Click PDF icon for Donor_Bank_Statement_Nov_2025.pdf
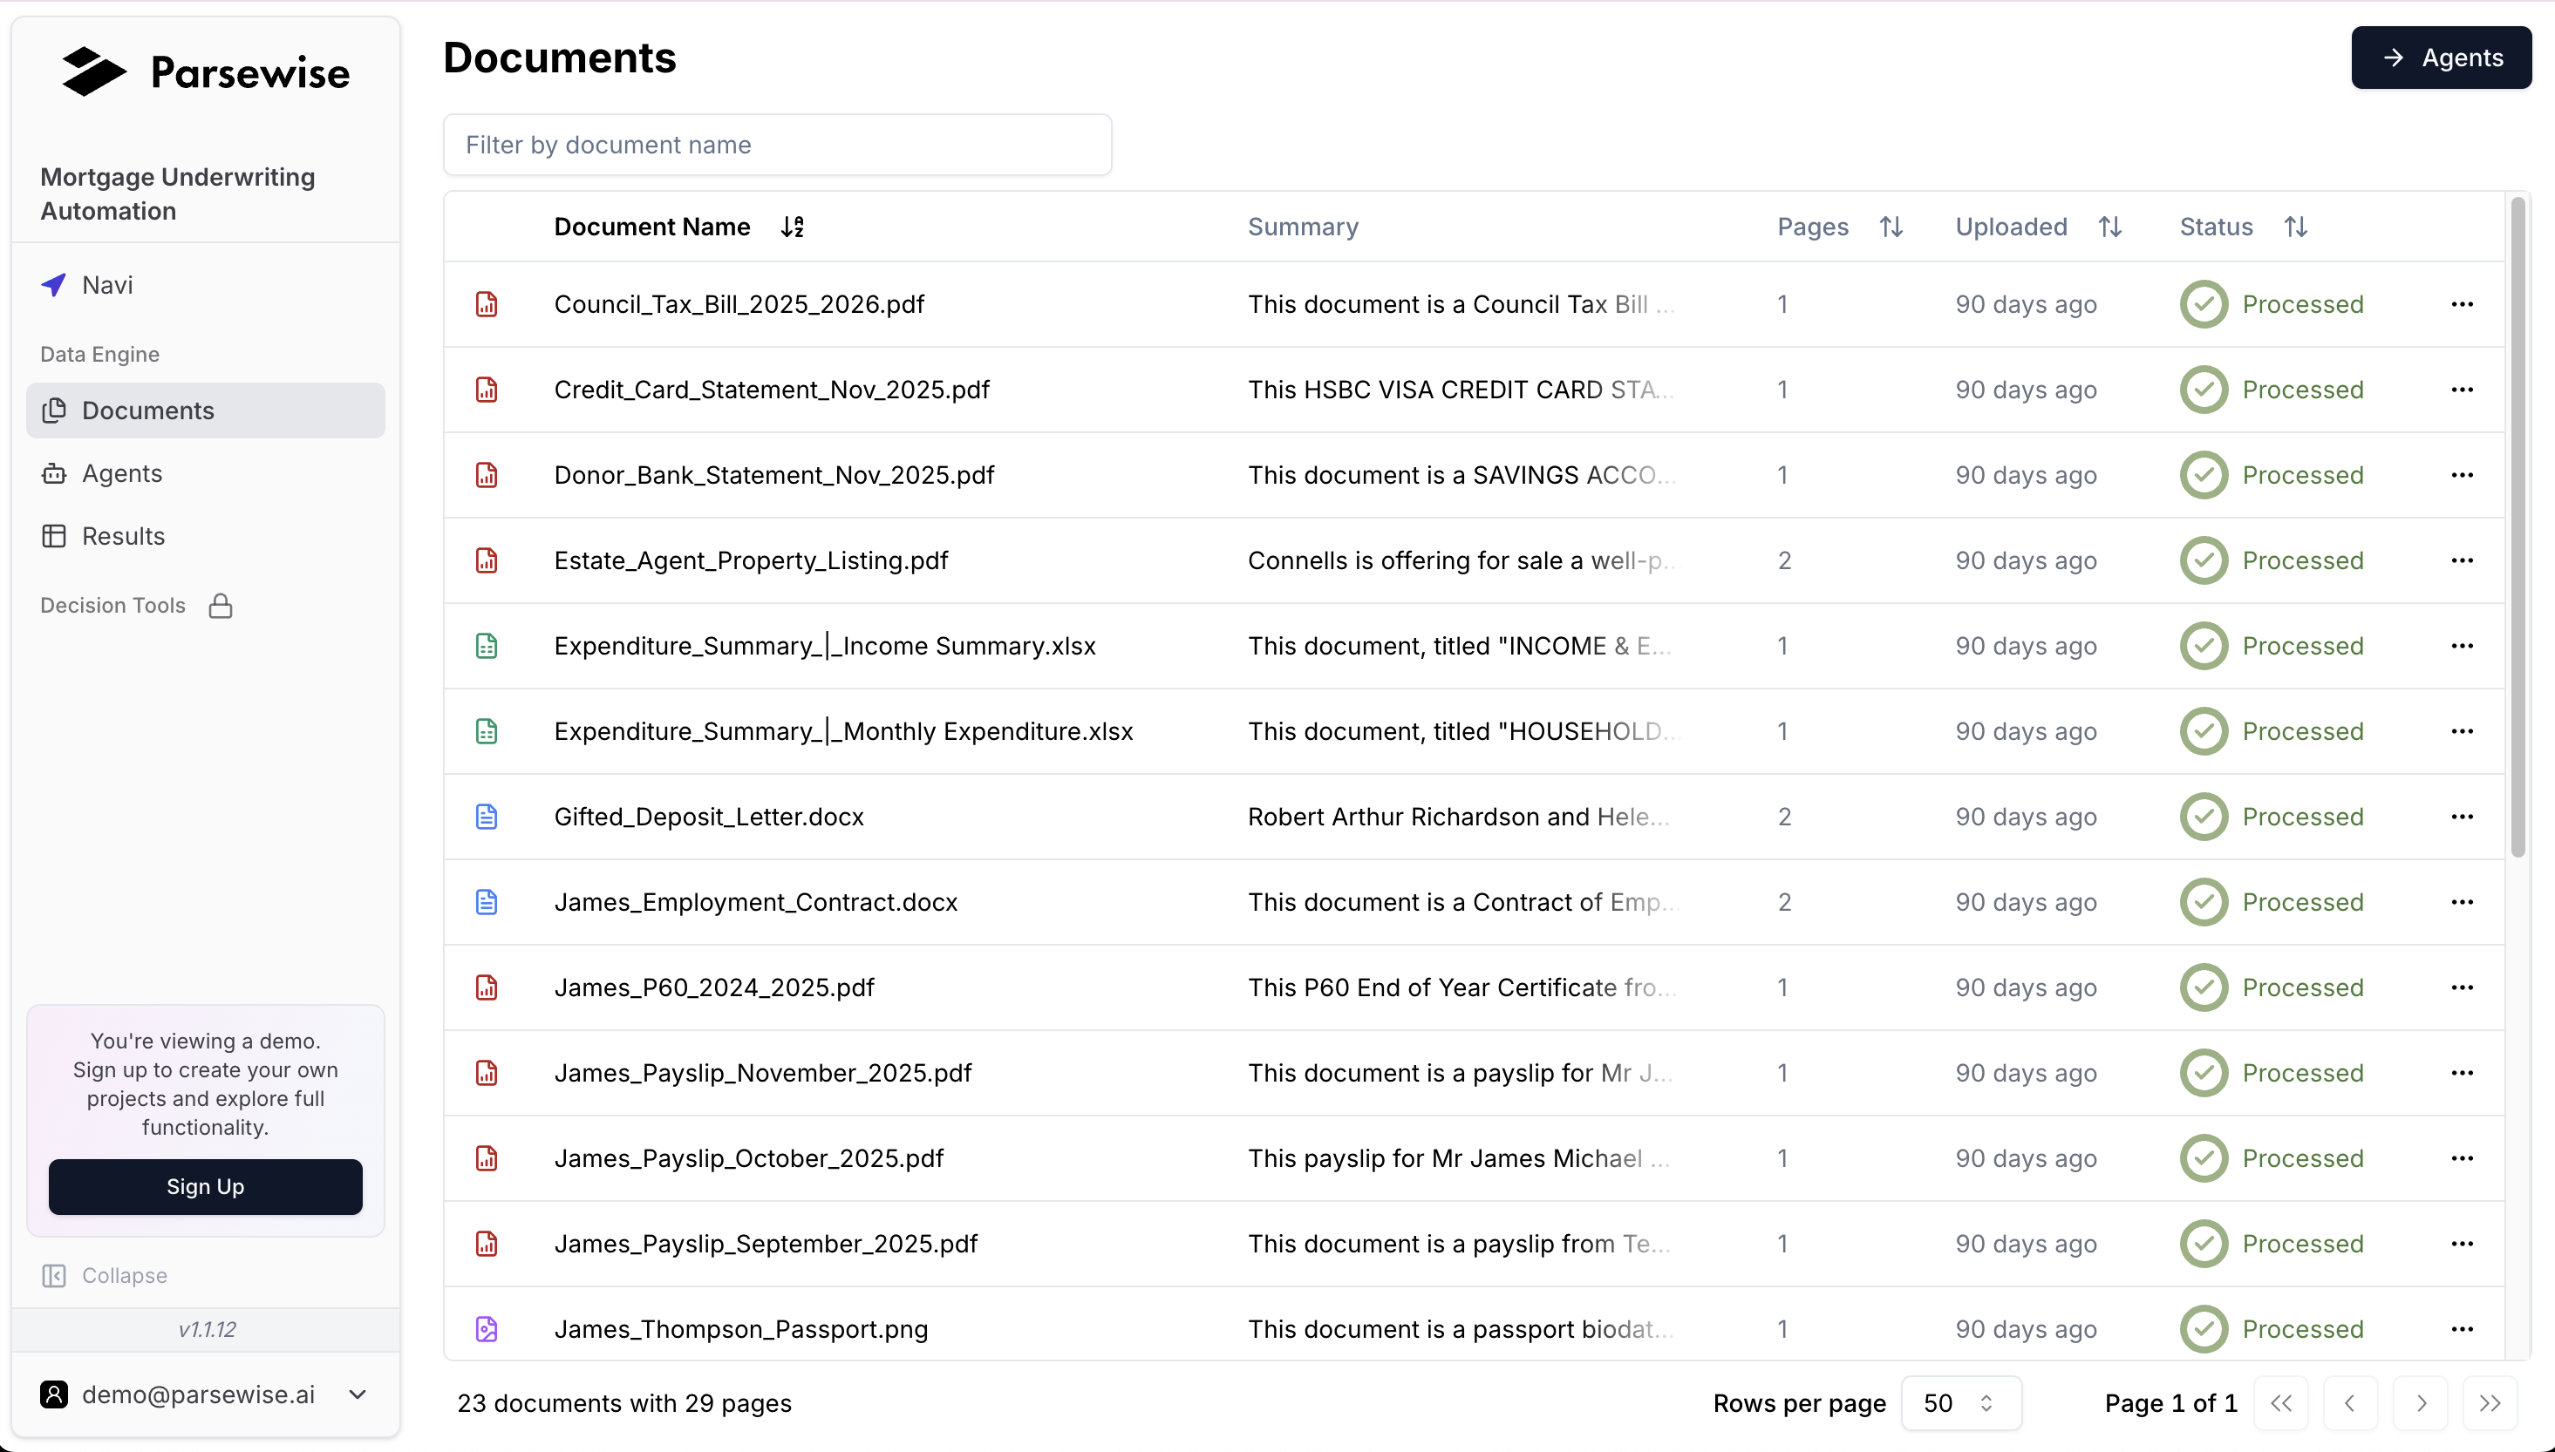 coord(486,475)
